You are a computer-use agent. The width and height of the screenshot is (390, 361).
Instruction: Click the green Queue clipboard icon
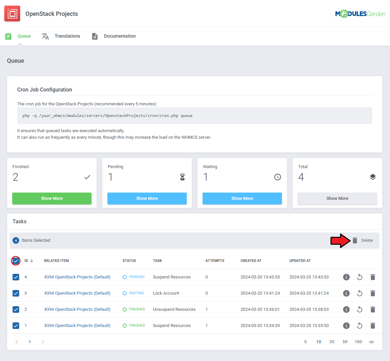click(8, 36)
